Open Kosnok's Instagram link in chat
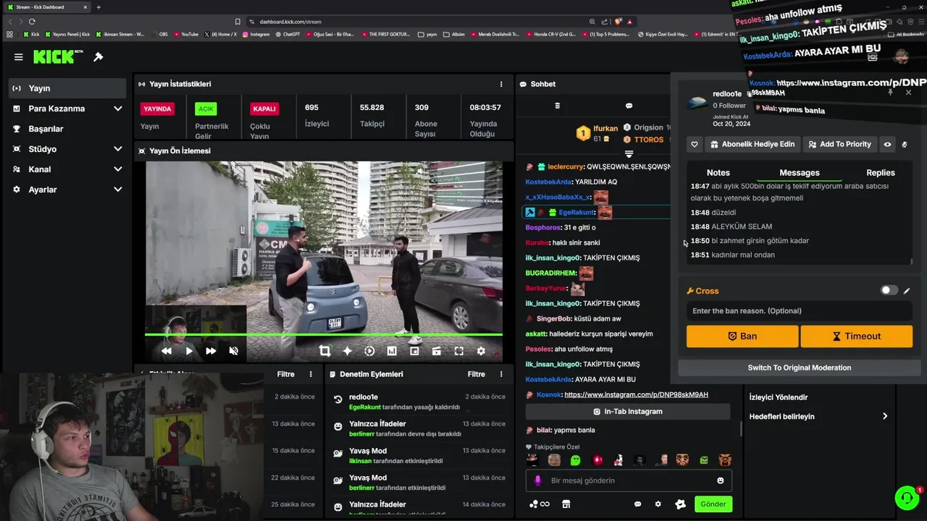This screenshot has width=927, height=521. tap(636, 395)
